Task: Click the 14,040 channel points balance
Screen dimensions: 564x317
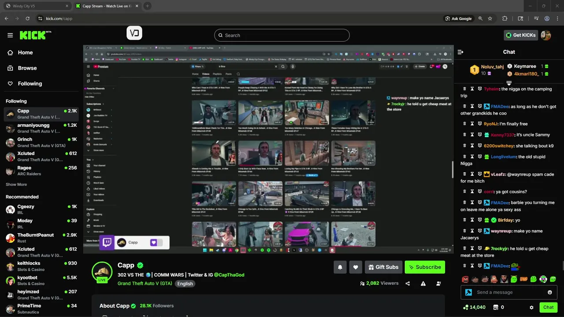Action: point(474,307)
